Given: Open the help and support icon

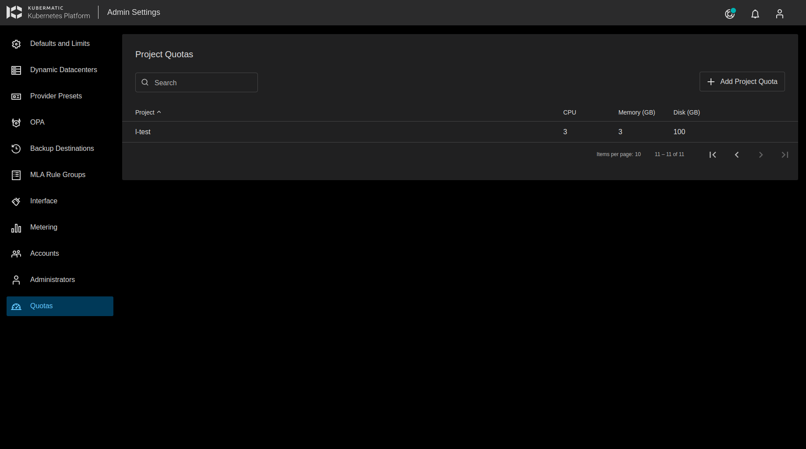Looking at the screenshot, I should point(730,14).
